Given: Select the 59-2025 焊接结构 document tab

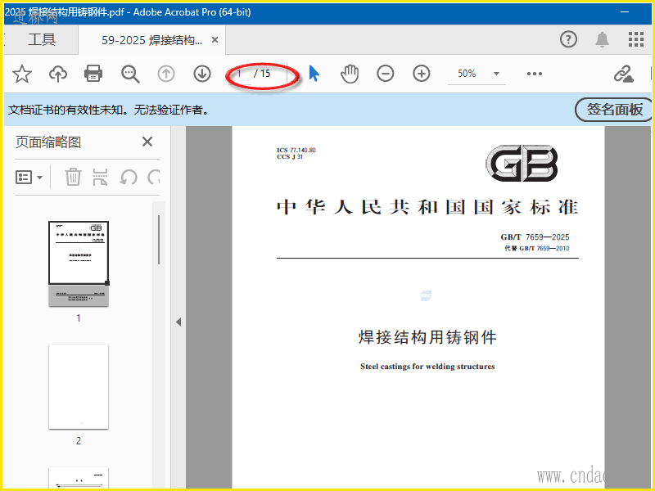Looking at the screenshot, I should click(152, 40).
